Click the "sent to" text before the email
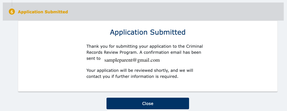Viewport: 287px width, 111px height. pyautogui.click(x=93, y=59)
